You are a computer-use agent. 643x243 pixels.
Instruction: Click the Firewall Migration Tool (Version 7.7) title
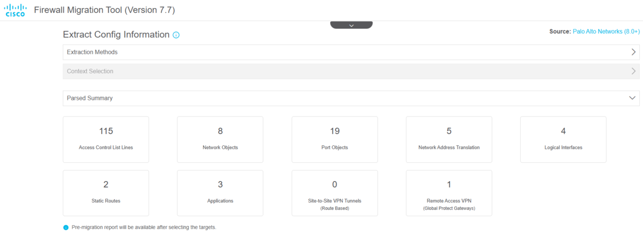(x=104, y=10)
